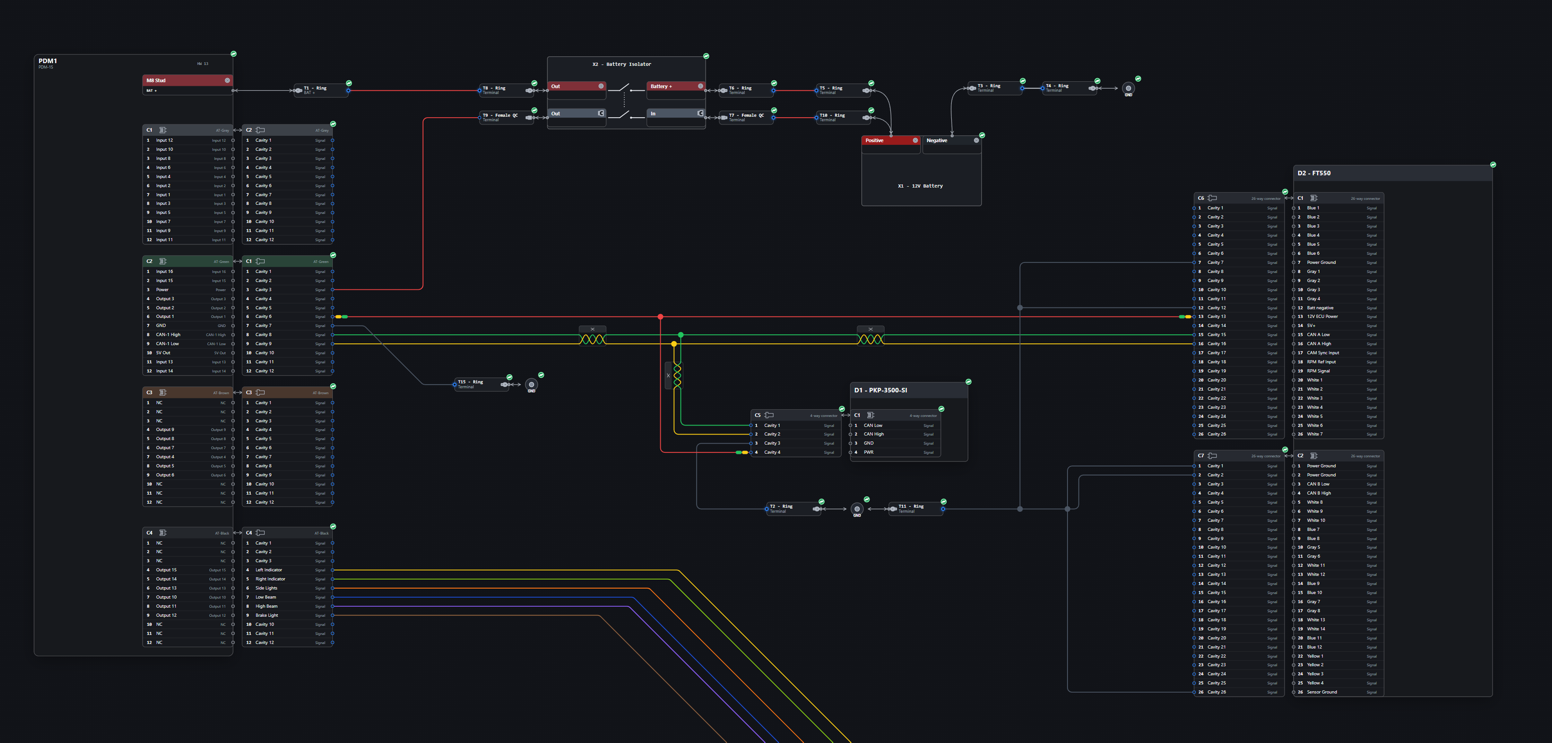Select the GND symbol between T2 and T11

(857, 509)
